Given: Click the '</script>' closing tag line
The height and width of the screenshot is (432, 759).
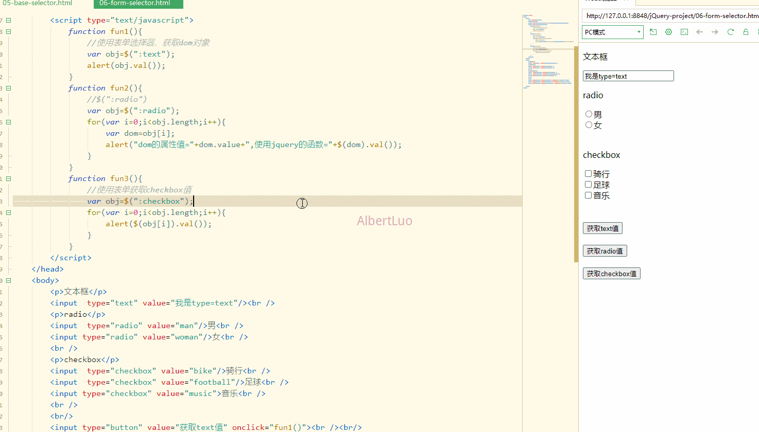Looking at the screenshot, I should [x=71, y=258].
